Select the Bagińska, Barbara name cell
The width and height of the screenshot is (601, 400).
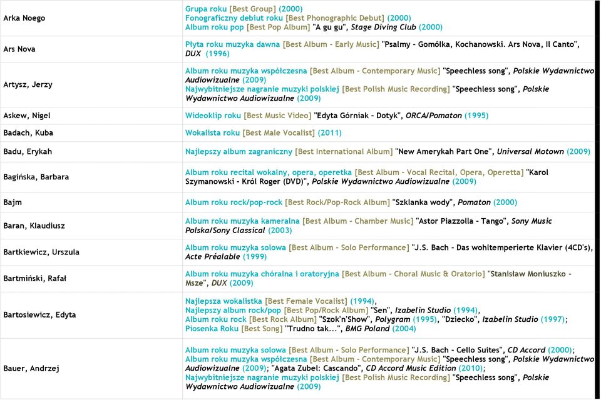click(91, 177)
